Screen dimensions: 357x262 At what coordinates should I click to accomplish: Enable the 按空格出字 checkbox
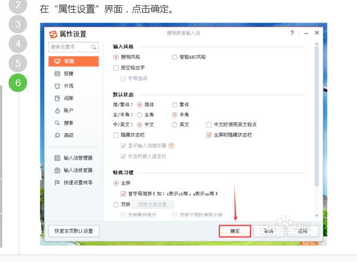tap(116, 68)
